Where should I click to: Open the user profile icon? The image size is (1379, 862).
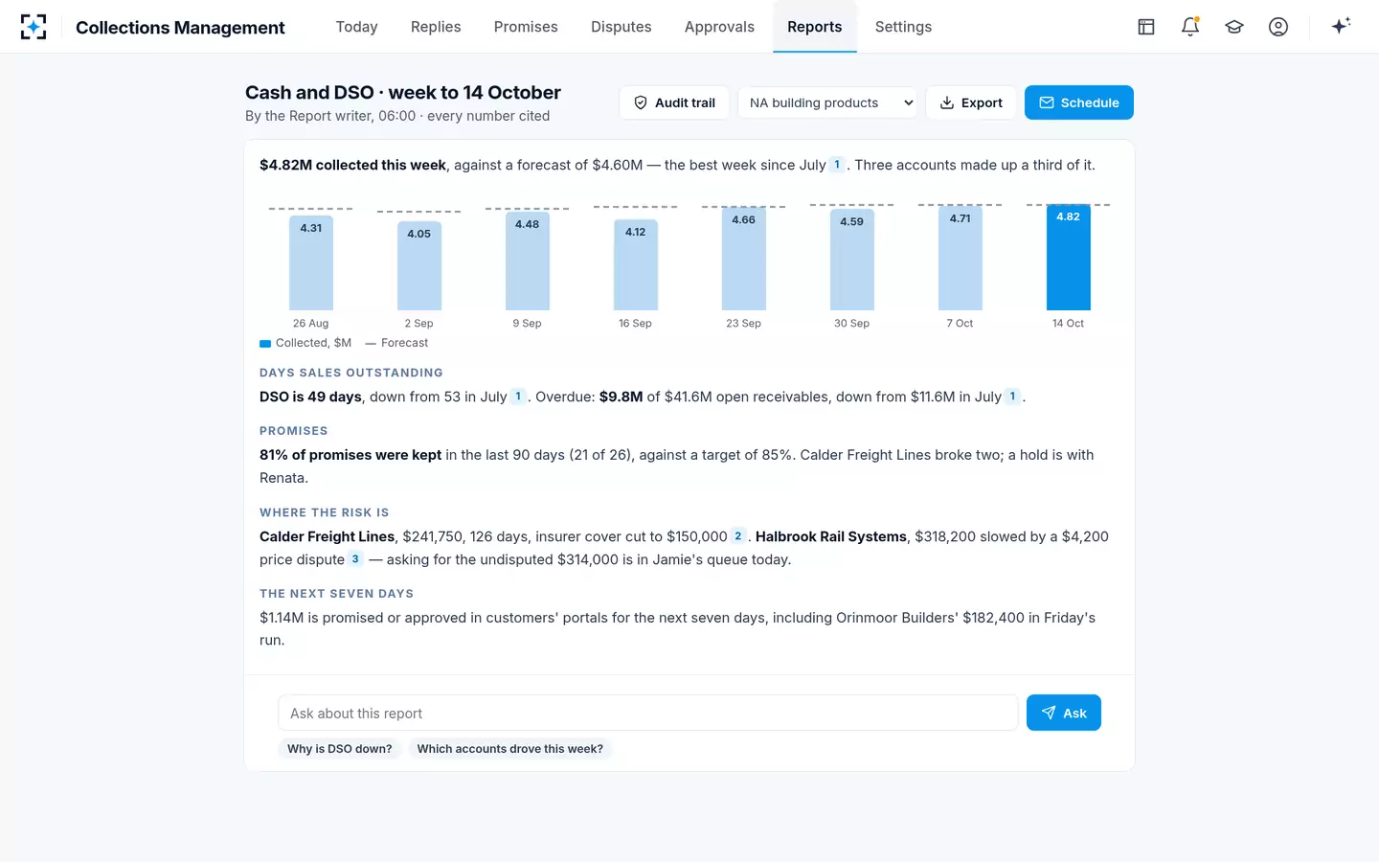coord(1278,27)
